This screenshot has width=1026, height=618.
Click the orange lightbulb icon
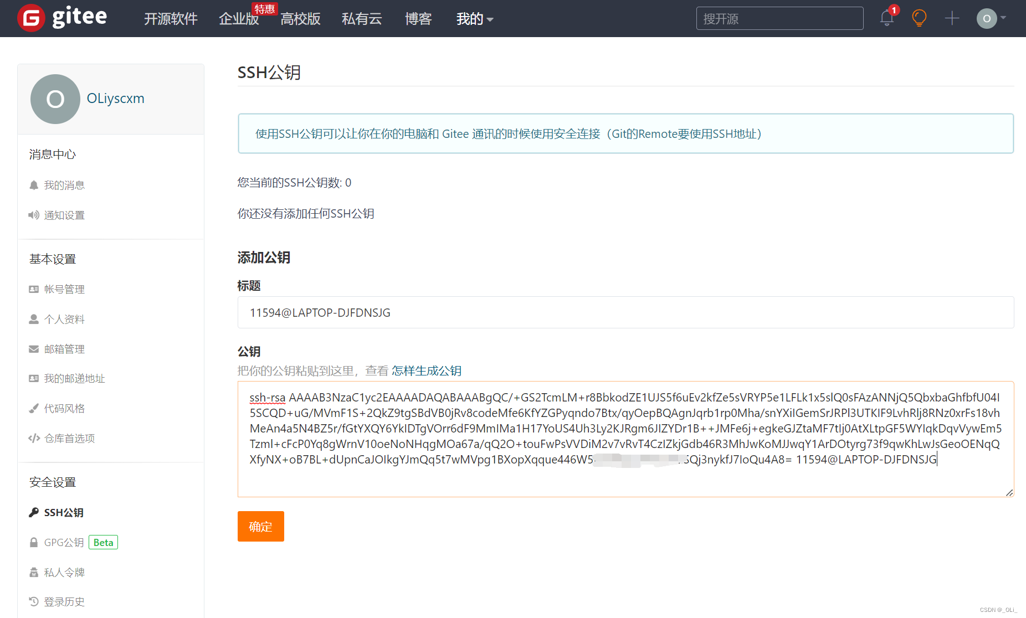pyautogui.click(x=919, y=18)
